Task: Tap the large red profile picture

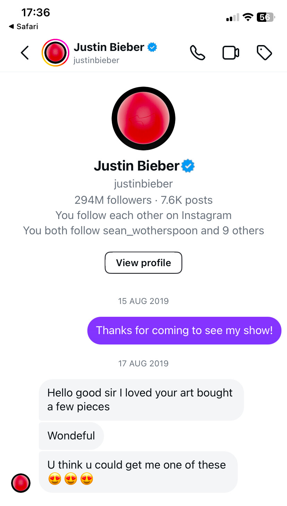Action: click(x=143, y=119)
